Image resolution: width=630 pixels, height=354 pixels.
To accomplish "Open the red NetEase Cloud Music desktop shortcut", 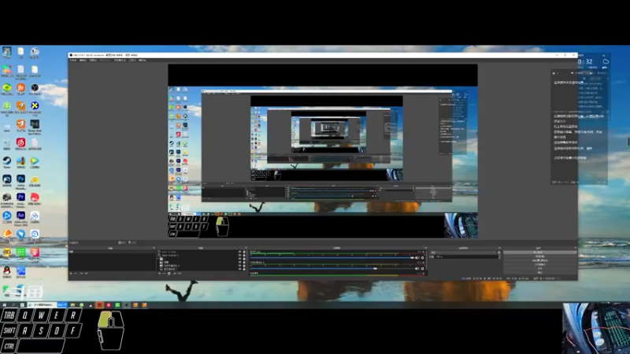I will pos(21,142).
